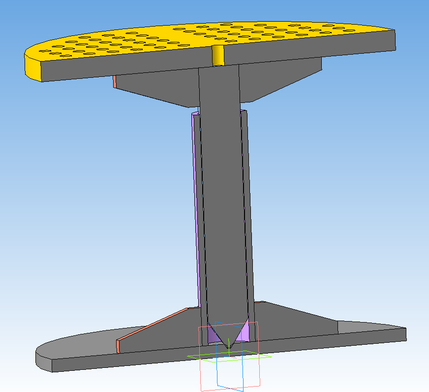The width and height of the screenshot is (429, 392).
Task: Select the yellow central hole in top plate
Action: 218,56
